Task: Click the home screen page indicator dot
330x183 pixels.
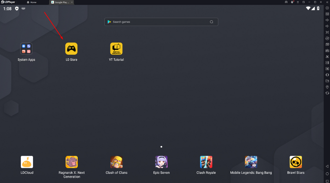Action: click(161, 147)
